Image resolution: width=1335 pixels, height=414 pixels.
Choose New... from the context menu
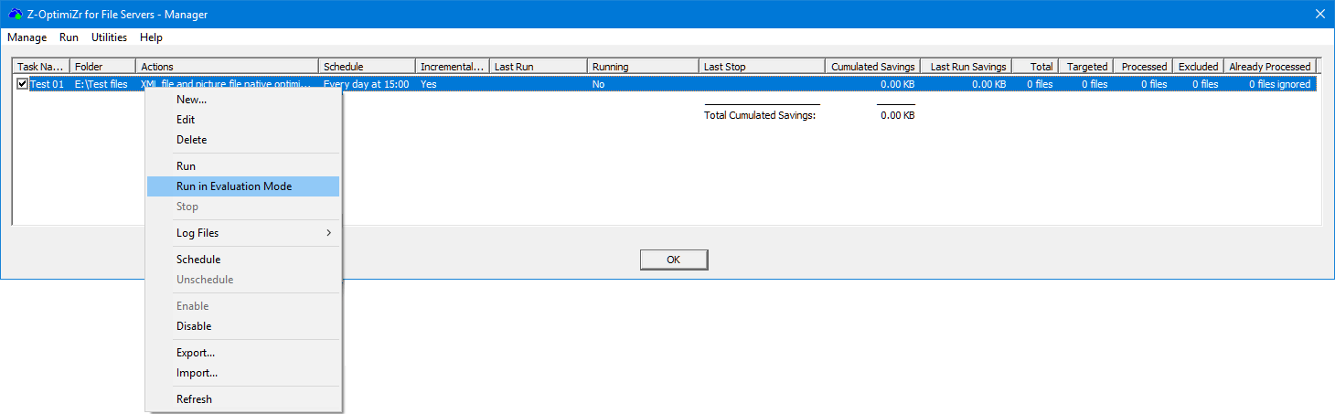191,100
